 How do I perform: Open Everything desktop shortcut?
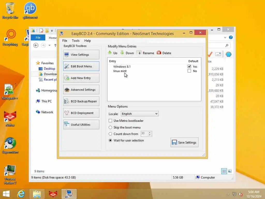click(x=10, y=37)
